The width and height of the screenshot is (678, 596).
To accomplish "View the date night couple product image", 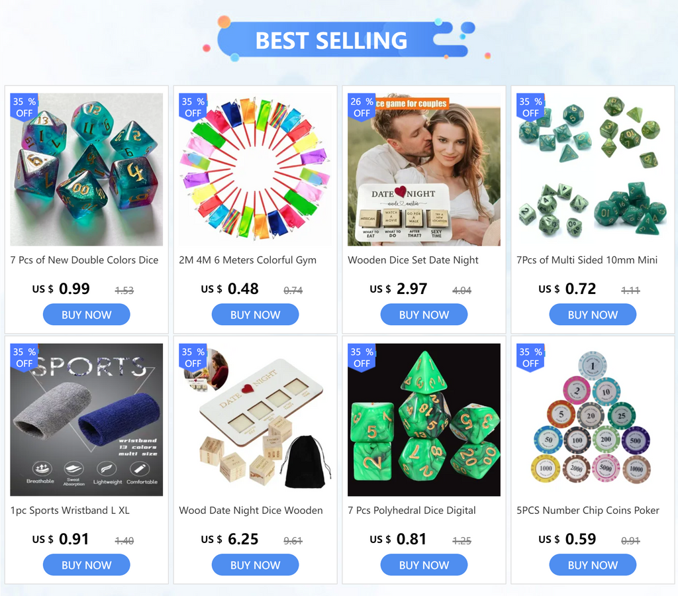I will 424,170.
